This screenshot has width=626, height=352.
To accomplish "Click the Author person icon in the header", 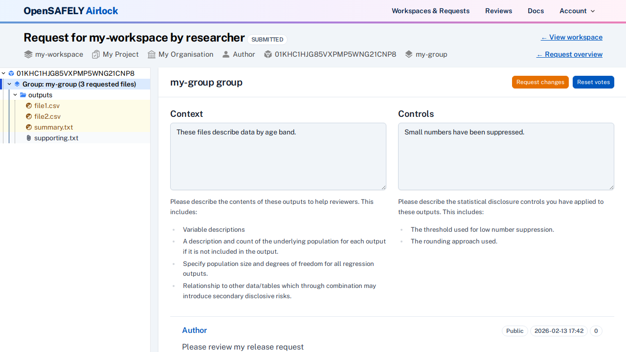I will (x=225, y=54).
